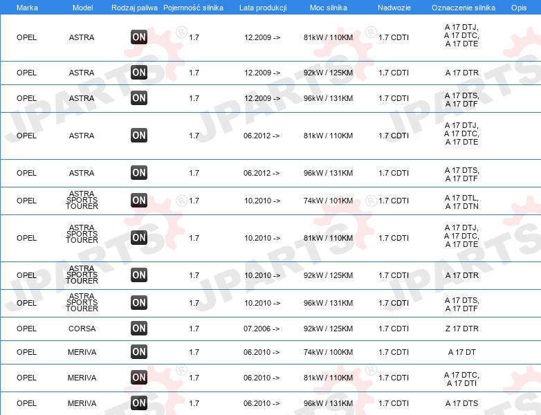Click ON fuel icon in Meriva 131KM row
Image resolution: width=541 pixels, height=415 pixels.
point(139,403)
